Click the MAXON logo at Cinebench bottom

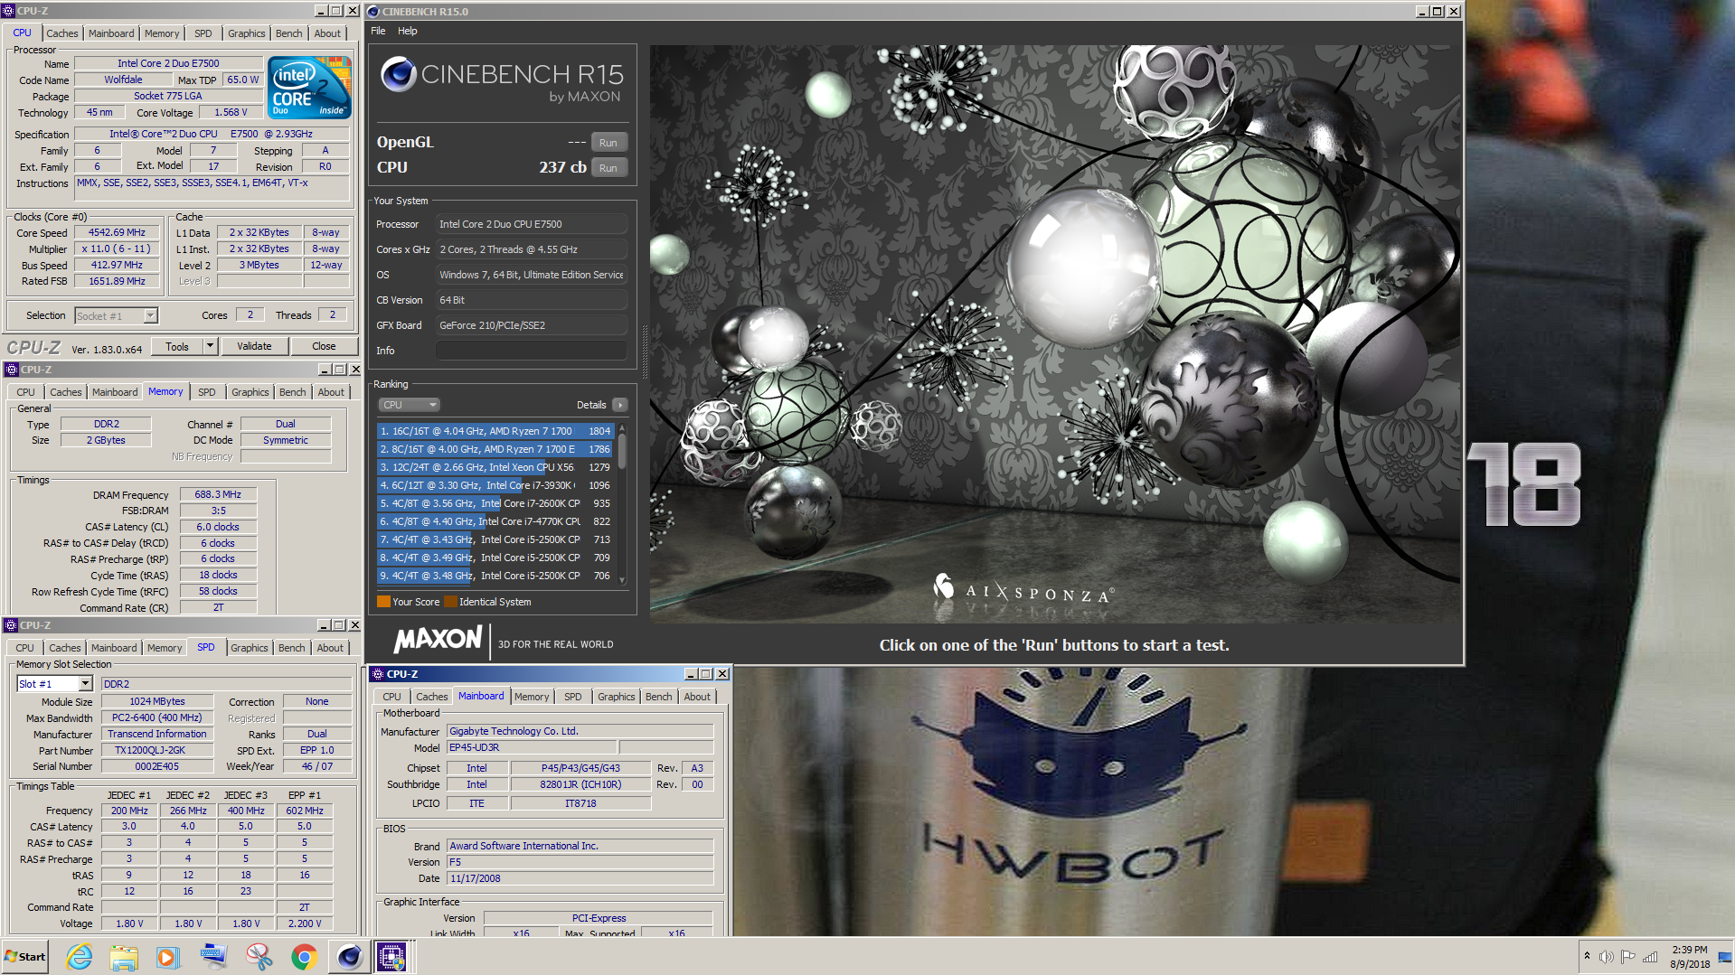pyautogui.click(x=438, y=640)
